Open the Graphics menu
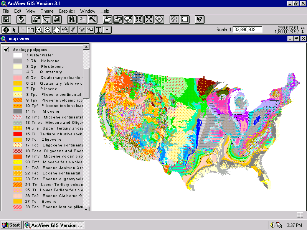Screen dimensions: 307x230 pyautogui.click(x=67, y=11)
